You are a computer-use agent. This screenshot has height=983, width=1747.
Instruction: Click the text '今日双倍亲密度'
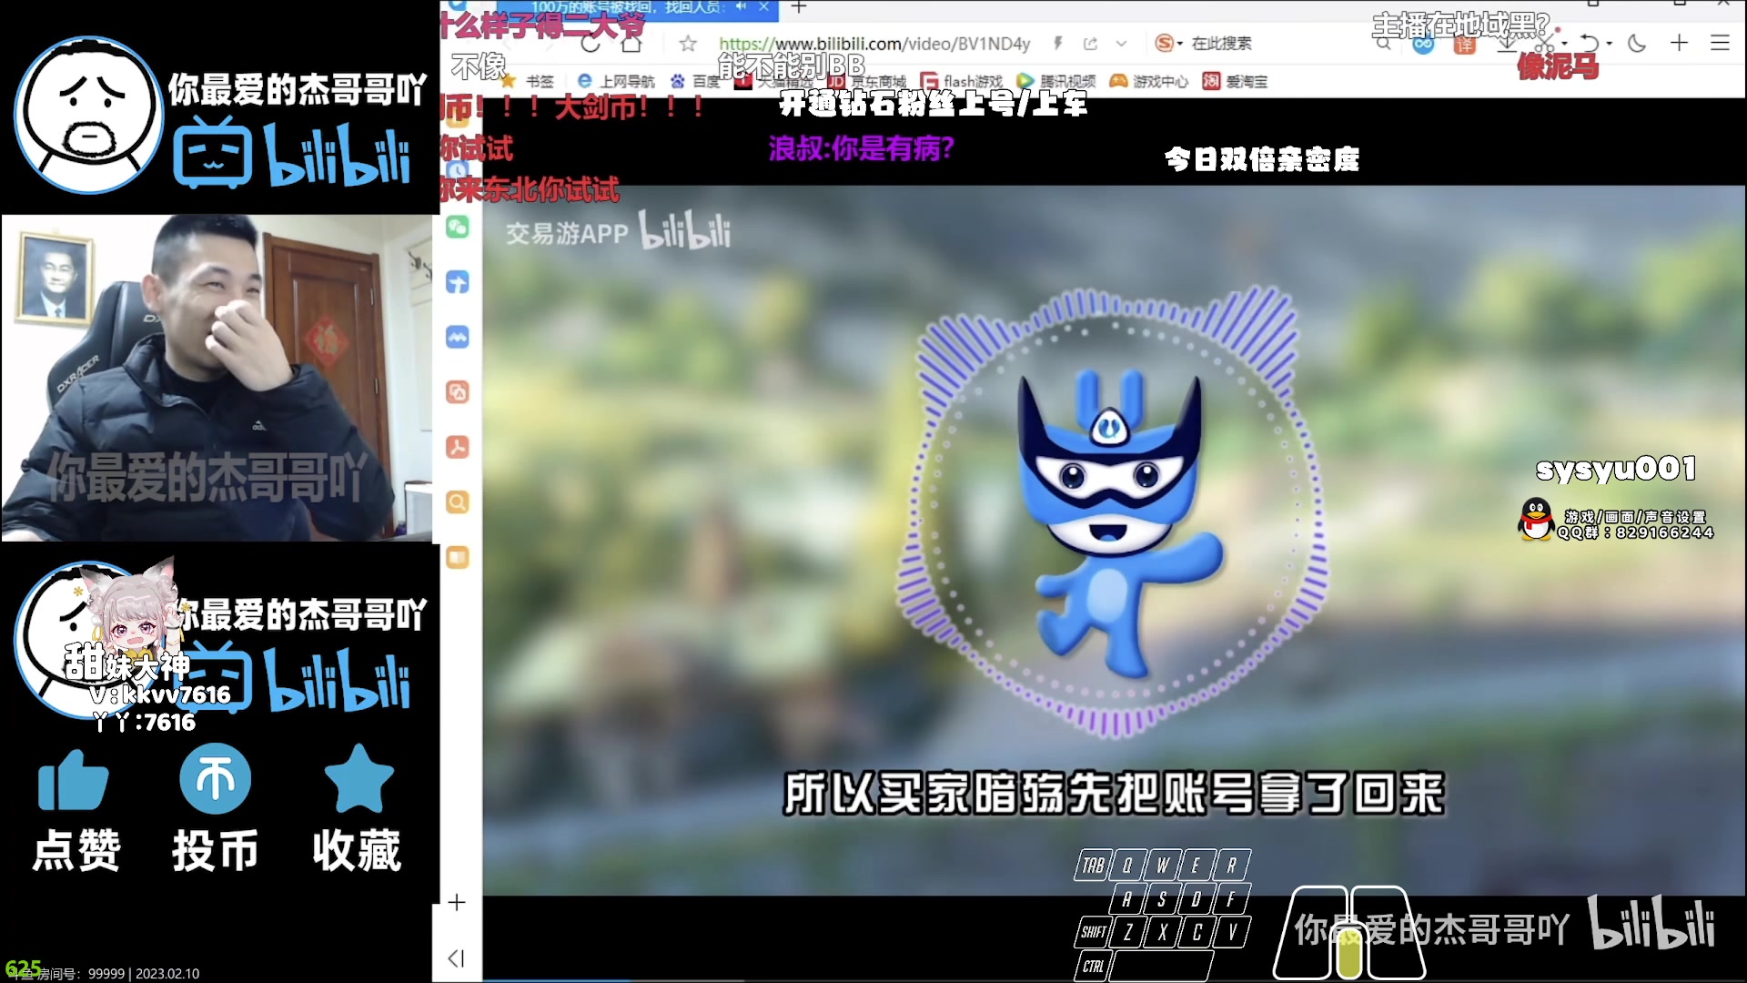(1262, 160)
